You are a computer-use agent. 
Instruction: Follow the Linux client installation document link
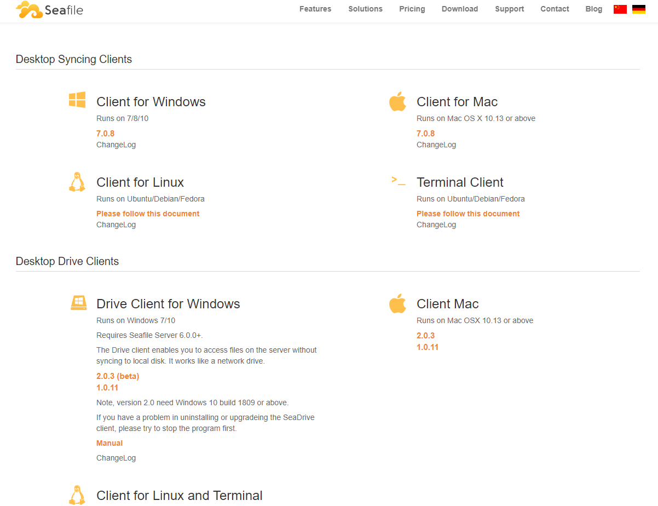pos(148,214)
